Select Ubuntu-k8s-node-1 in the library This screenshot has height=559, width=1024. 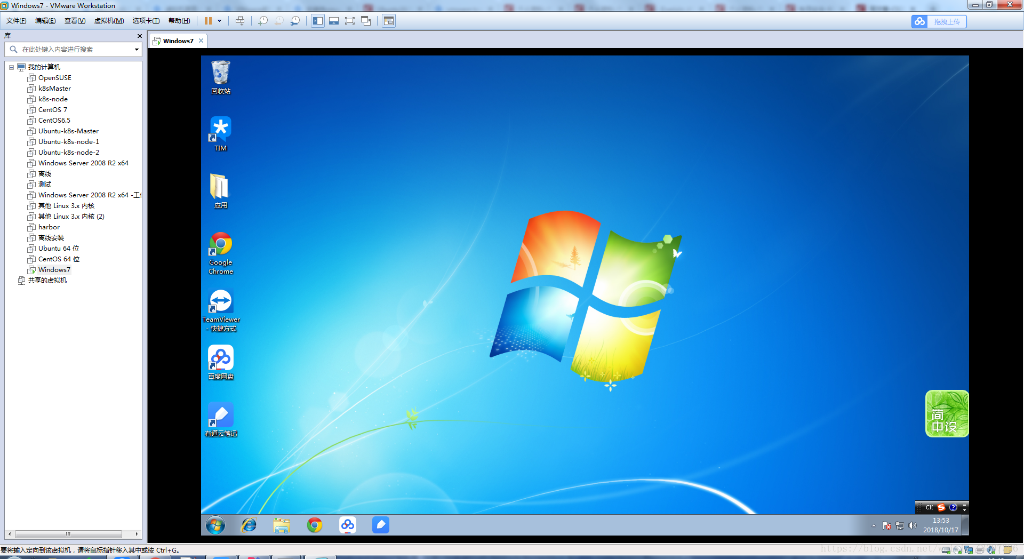(68, 142)
